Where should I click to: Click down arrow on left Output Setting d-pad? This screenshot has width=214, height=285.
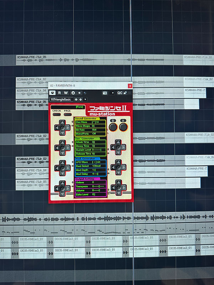(62, 194)
